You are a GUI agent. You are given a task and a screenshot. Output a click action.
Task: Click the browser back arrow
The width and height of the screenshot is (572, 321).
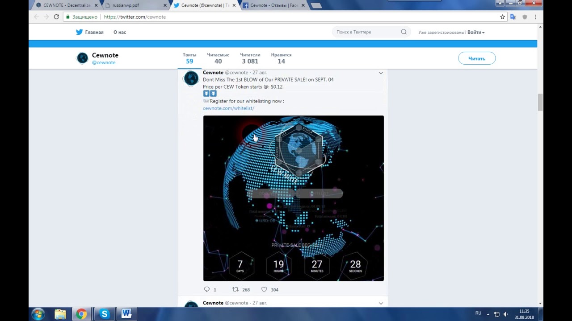point(37,17)
